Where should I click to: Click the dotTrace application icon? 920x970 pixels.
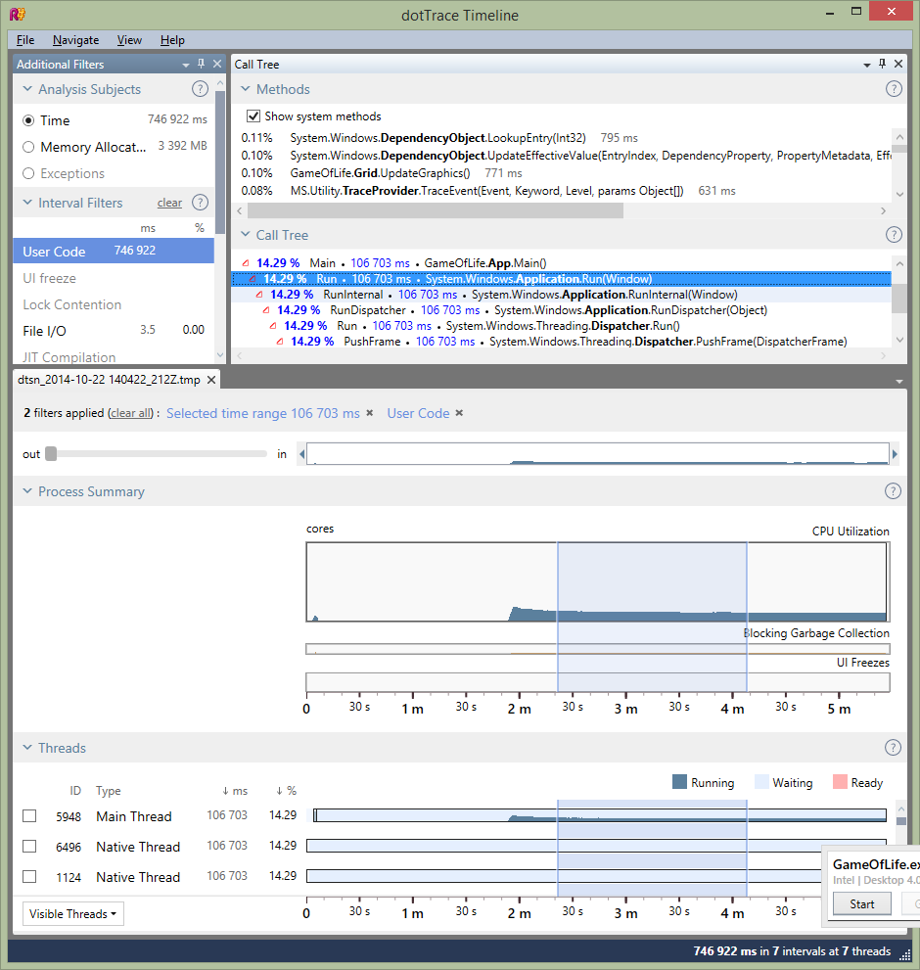pos(18,14)
